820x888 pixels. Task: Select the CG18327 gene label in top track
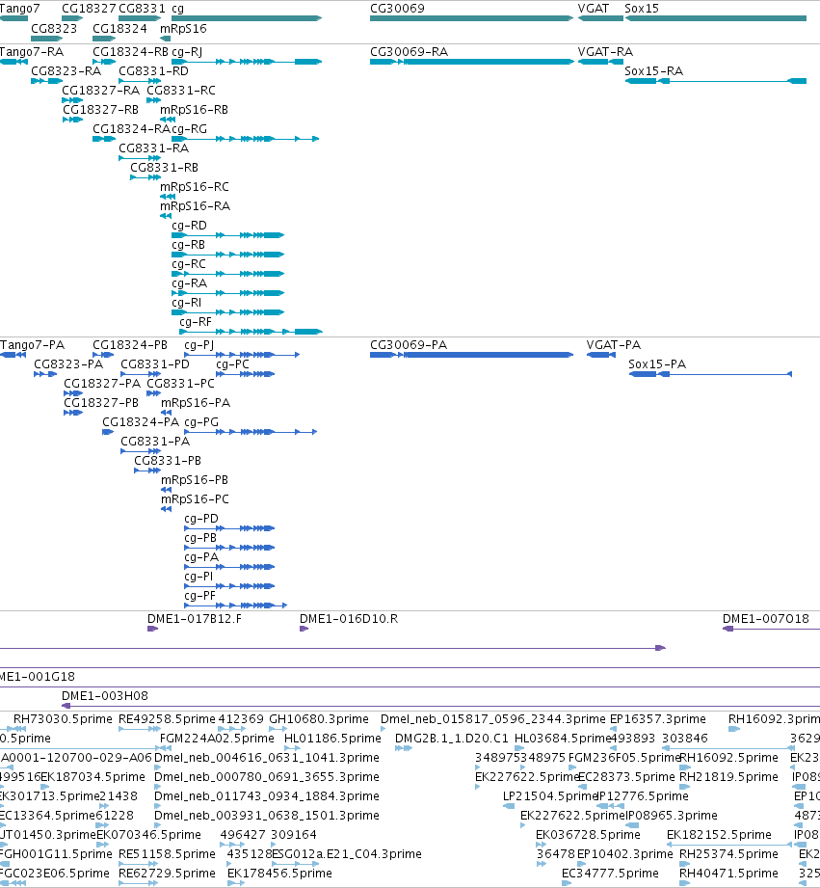click(89, 9)
